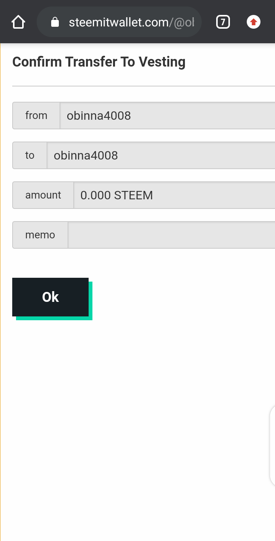Click the from field with obinna4008
The width and height of the screenshot is (275, 541).
167,116
